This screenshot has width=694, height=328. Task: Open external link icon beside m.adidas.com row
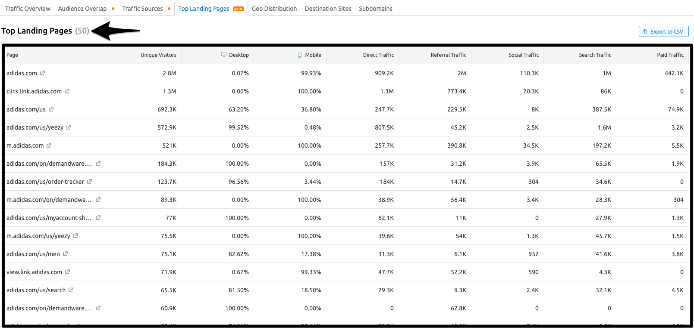(x=49, y=145)
